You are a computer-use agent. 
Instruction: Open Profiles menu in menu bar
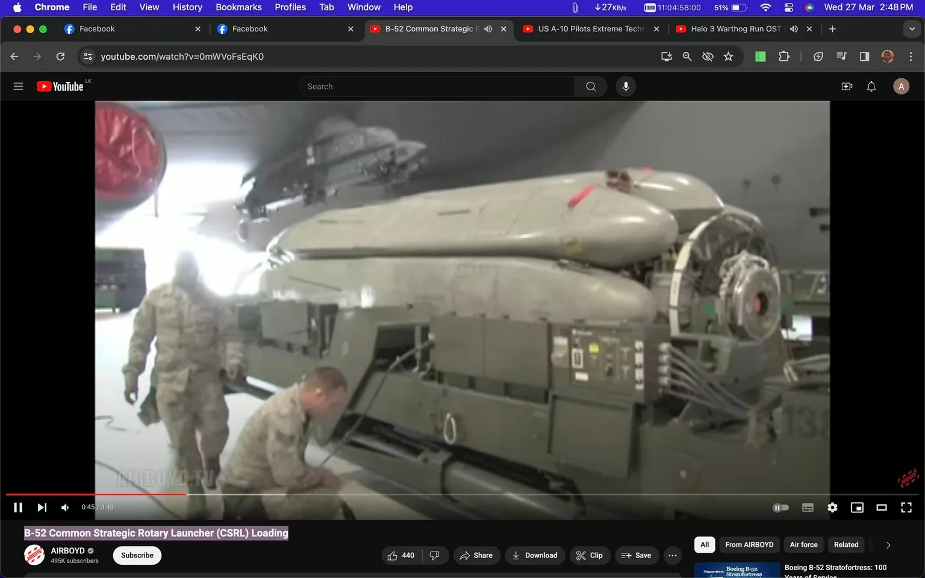tap(290, 7)
